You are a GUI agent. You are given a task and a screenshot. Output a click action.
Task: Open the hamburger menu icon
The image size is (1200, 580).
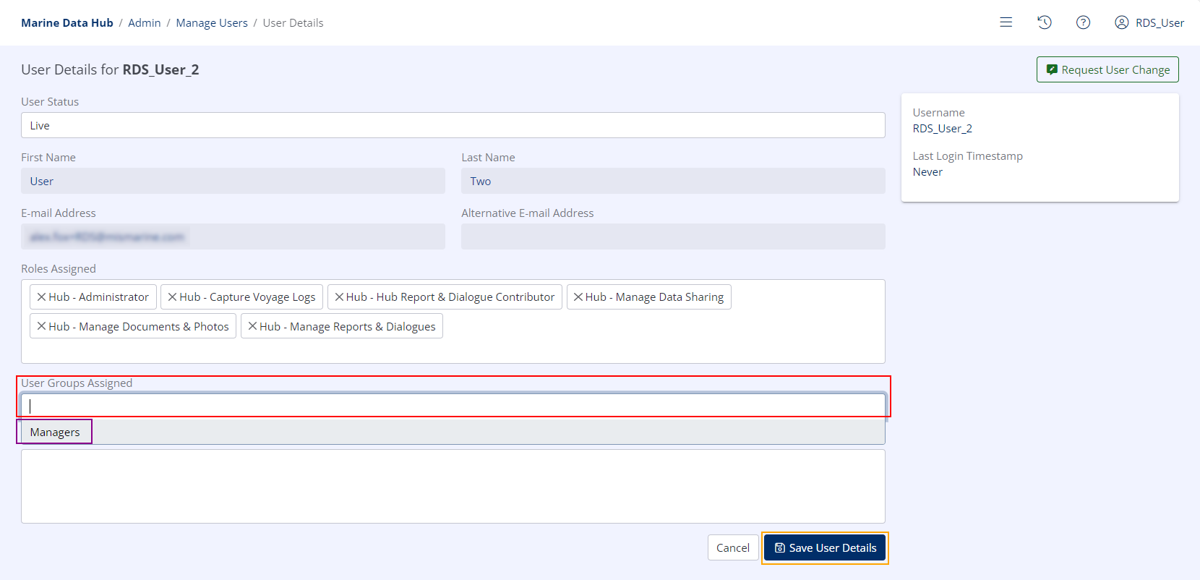point(1006,22)
